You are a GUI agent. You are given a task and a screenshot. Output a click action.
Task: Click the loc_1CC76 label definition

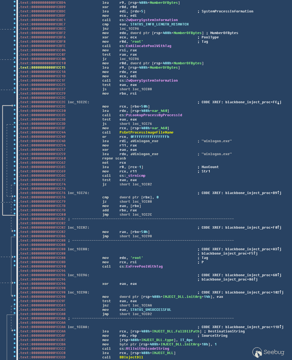(79, 193)
